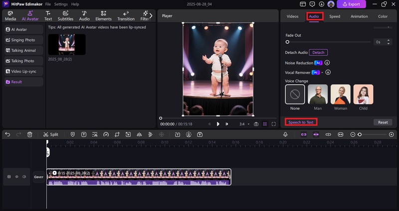This screenshot has width=399, height=211.
Task: Select the 2025_08_28(2) video thumbnail
Action: [67, 44]
